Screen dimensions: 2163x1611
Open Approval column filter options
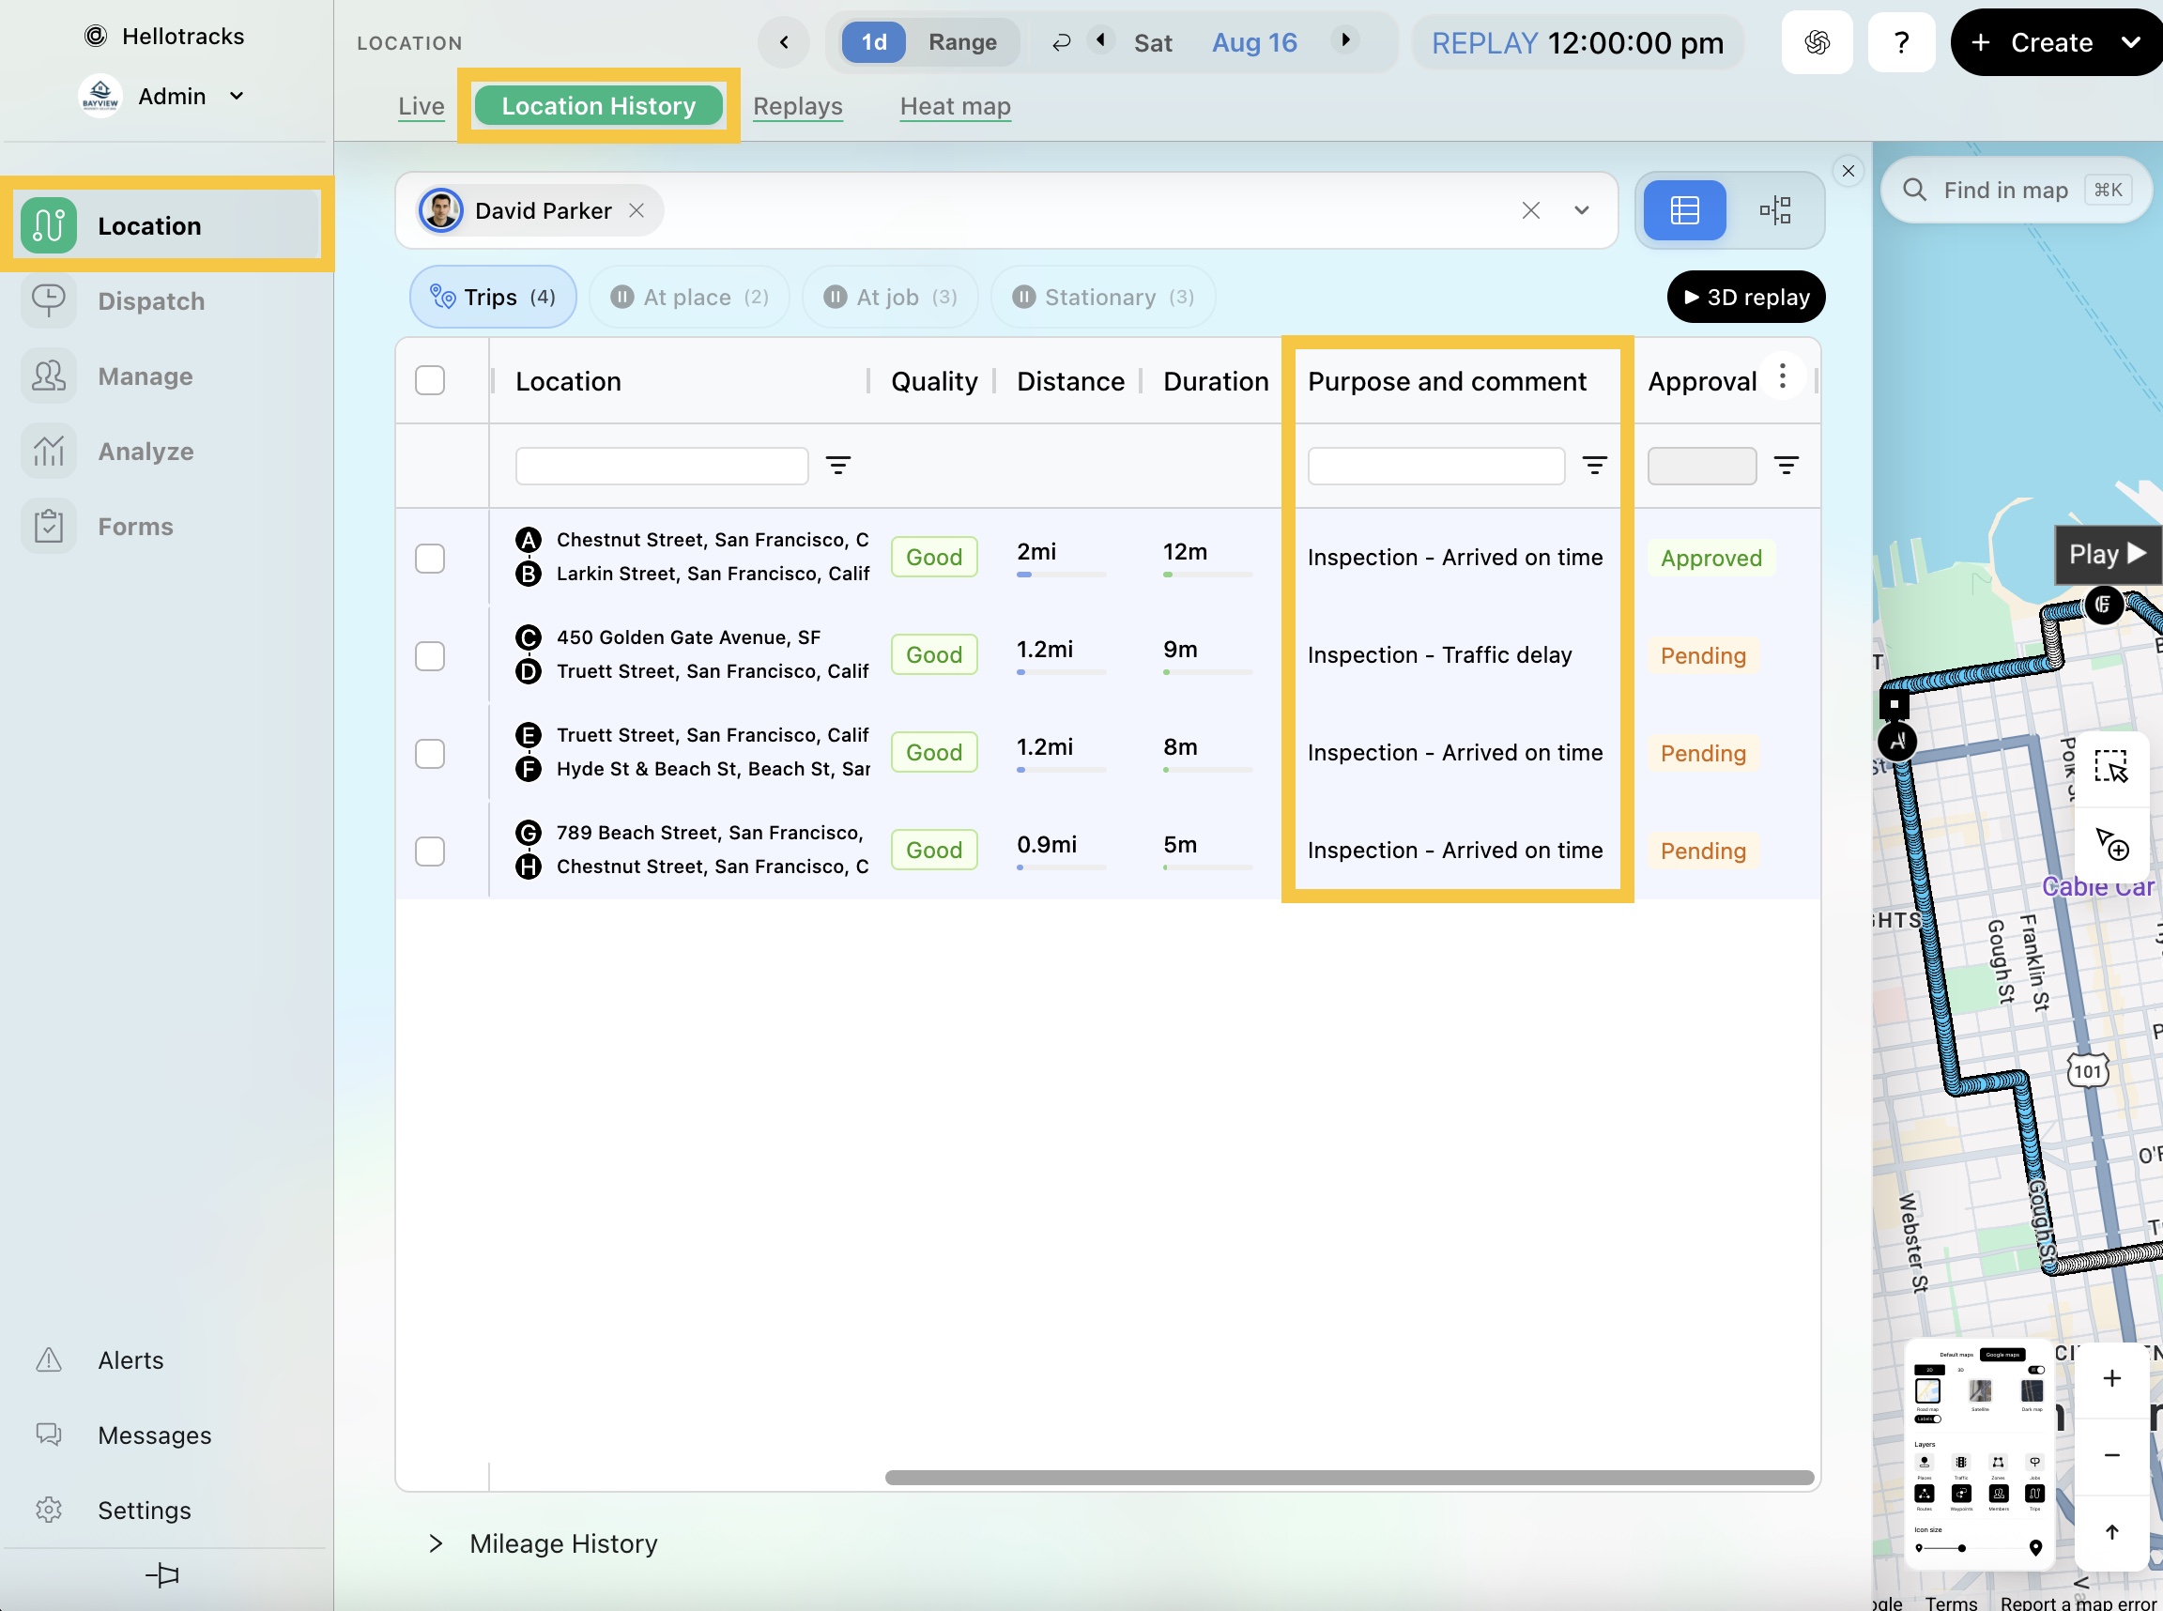(1786, 465)
